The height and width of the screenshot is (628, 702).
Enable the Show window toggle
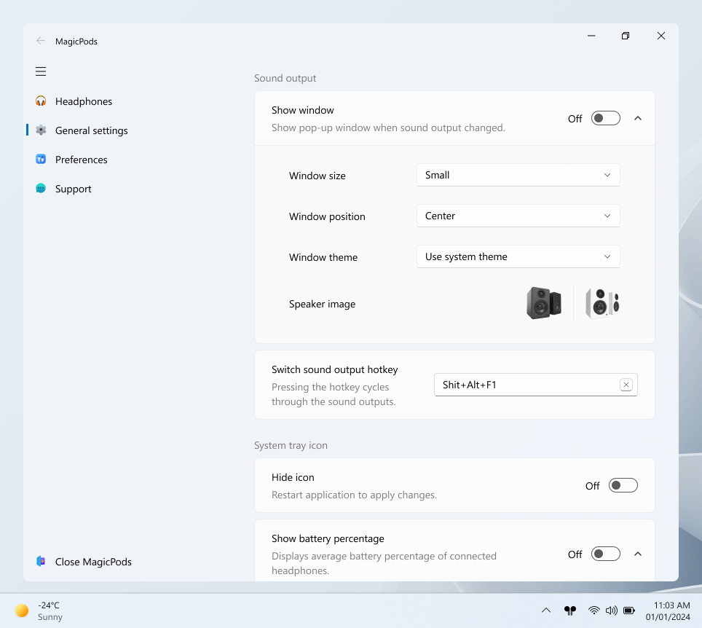coord(605,118)
